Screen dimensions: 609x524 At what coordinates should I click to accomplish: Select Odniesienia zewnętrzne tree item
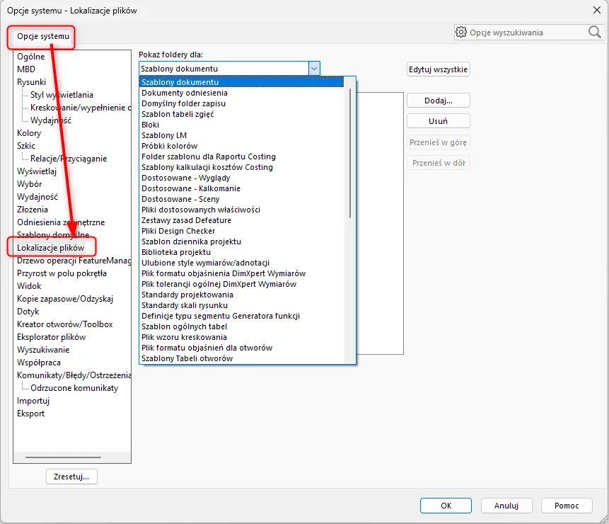point(61,222)
